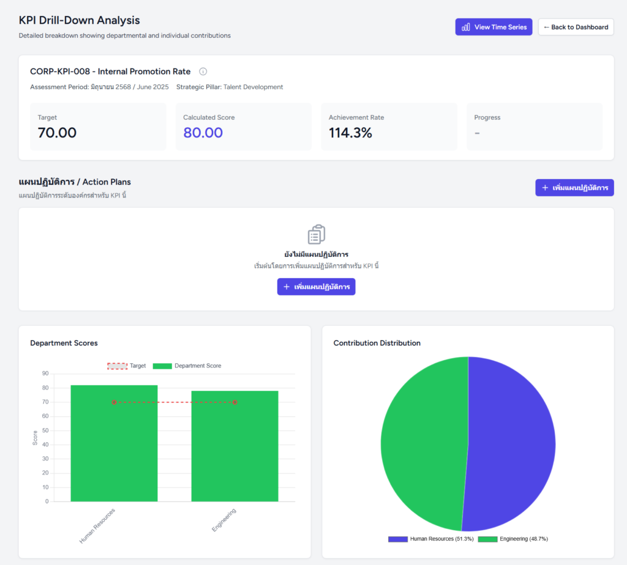627x565 pixels.
Task: Click the bar chart icon in View Time Series
Action: click(x=466, y=27)
